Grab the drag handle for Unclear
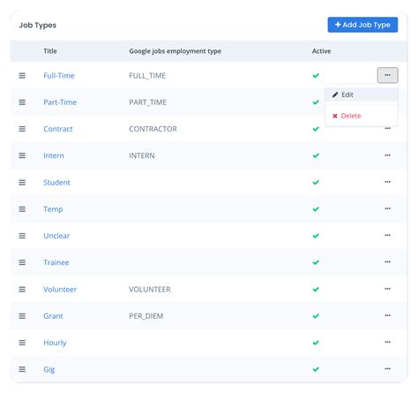The width and height of the screenshot is (418, 393). pyautogui.click(x=22, y=236)
